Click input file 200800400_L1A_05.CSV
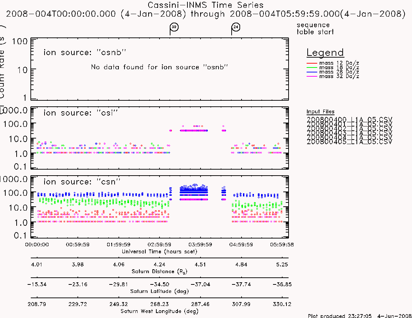 click(349, 119)
